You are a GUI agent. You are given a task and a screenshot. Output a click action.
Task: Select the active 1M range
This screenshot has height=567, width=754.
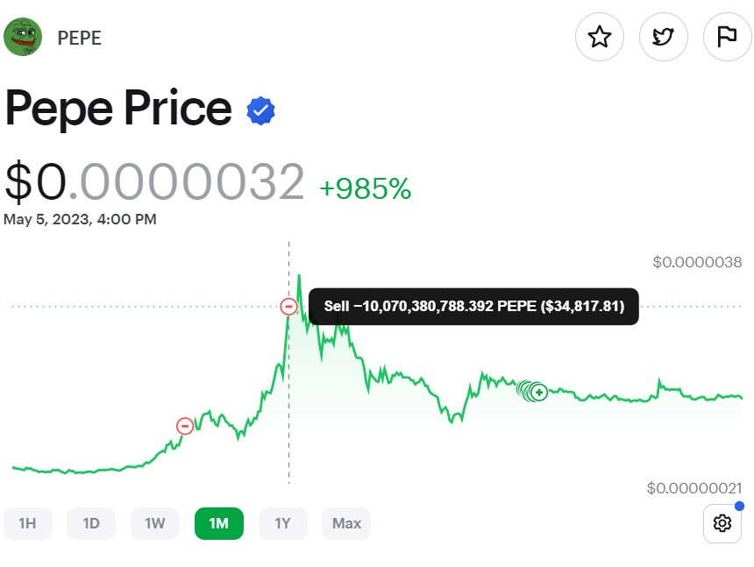[218, 524]
